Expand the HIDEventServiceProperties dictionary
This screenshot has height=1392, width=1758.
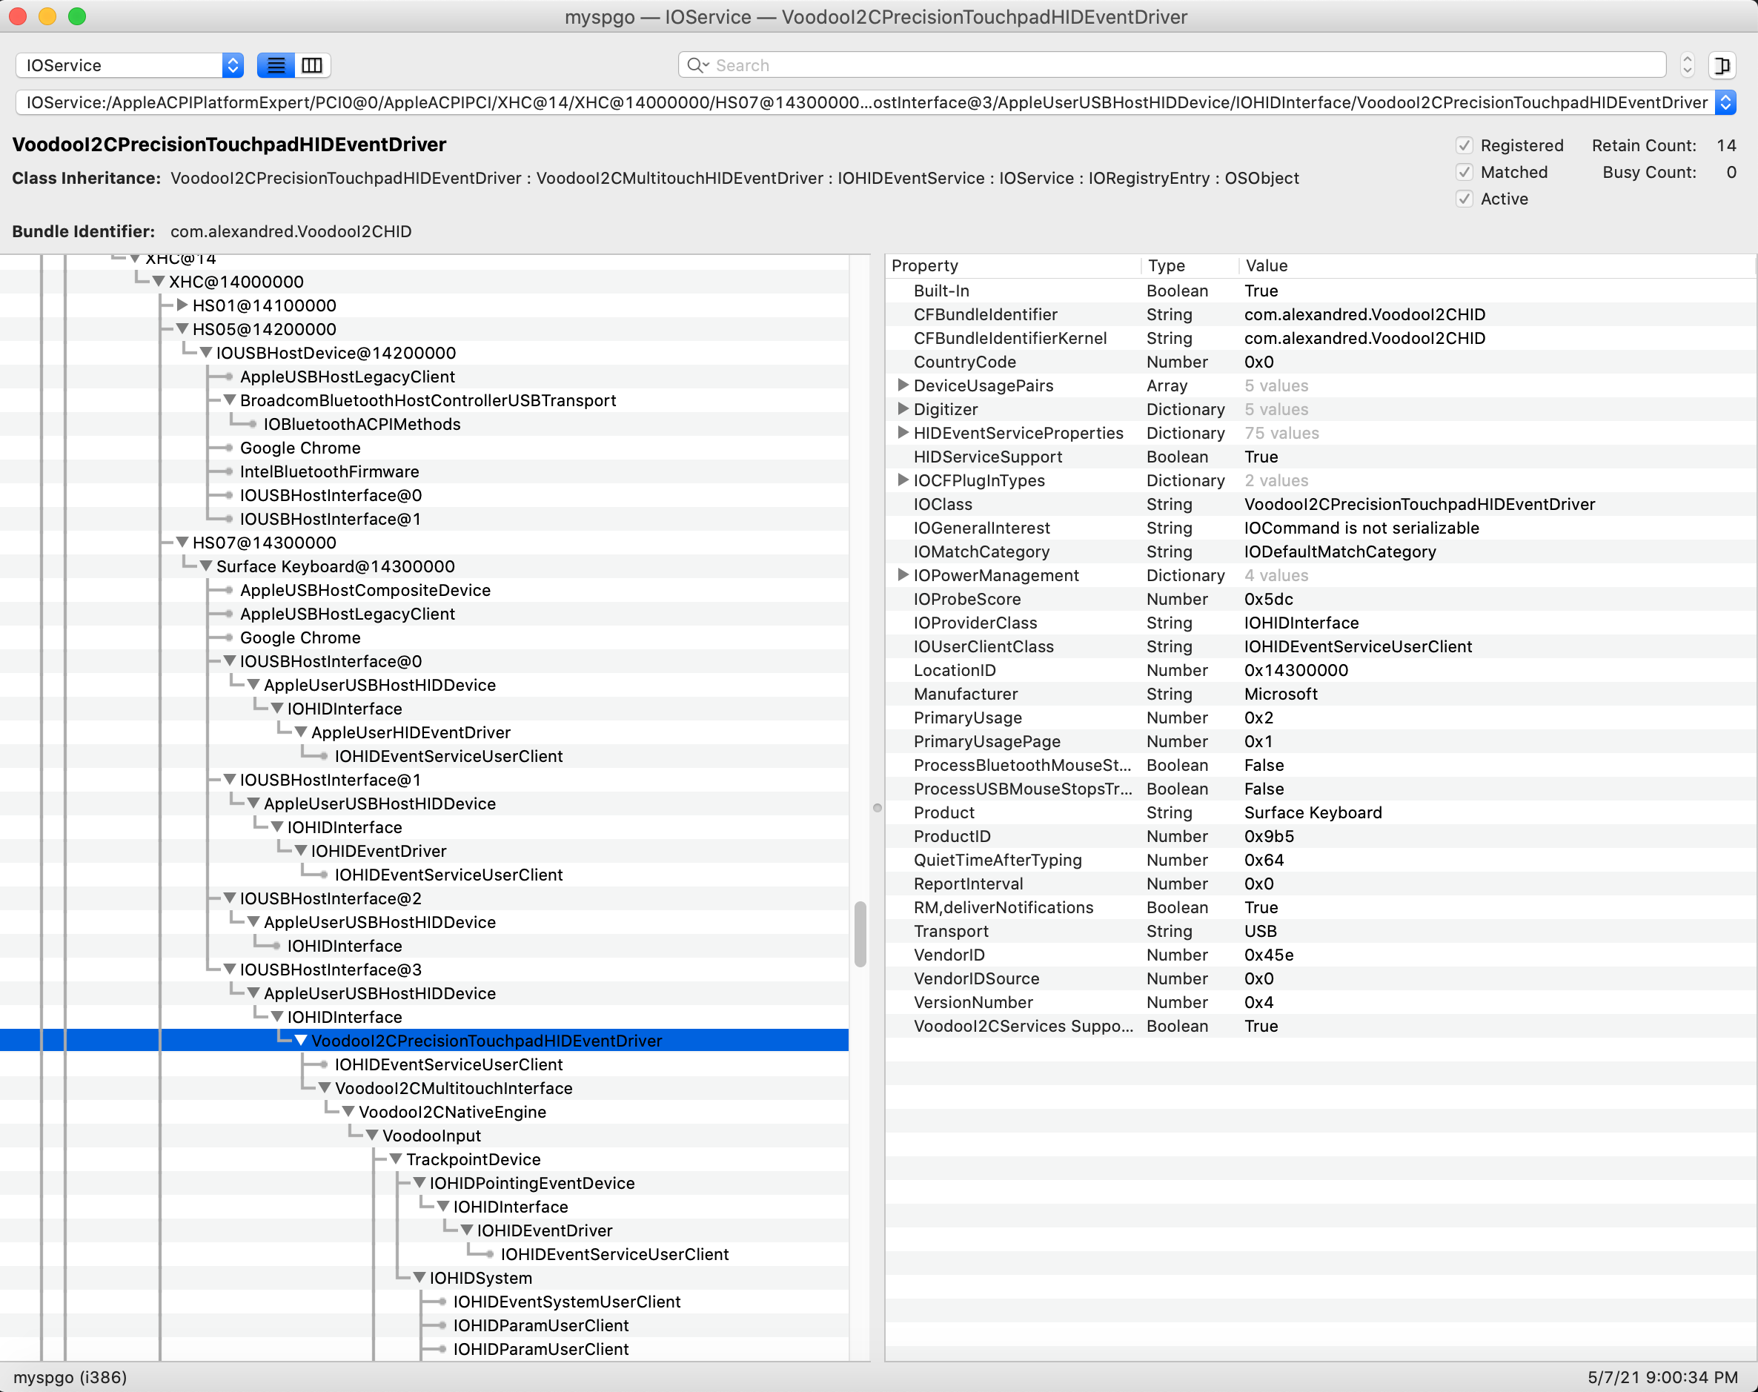903,433
